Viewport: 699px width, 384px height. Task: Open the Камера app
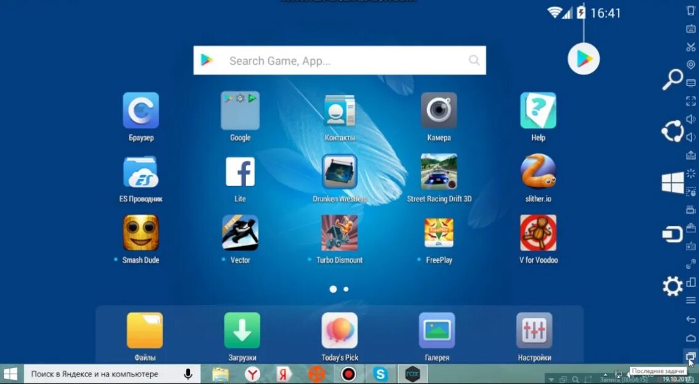[439, 111]
